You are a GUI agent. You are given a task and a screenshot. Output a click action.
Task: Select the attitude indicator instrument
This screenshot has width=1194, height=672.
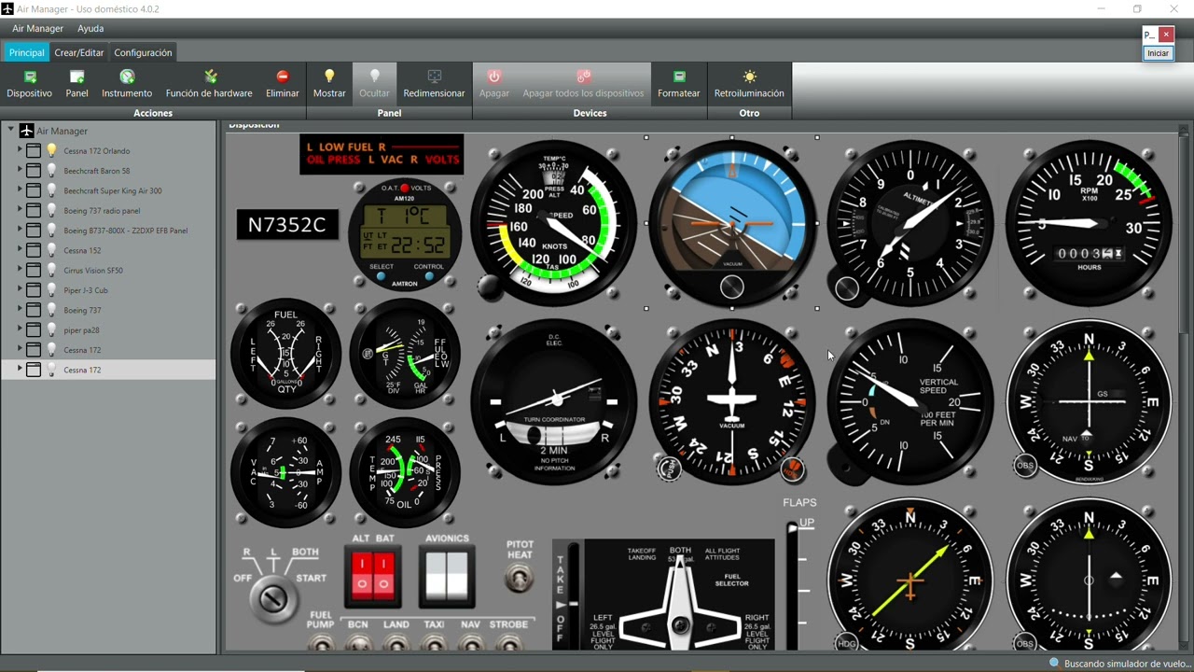point(732,223)
